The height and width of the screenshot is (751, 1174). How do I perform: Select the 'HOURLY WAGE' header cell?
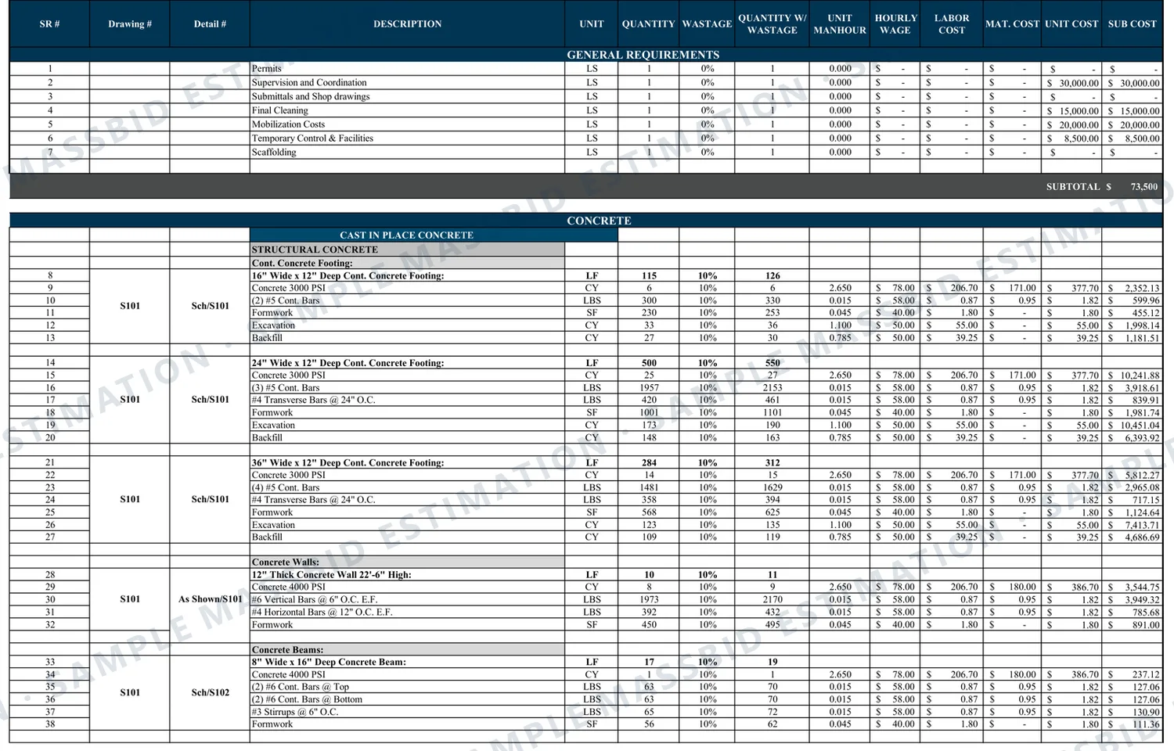tap(895, 24)
